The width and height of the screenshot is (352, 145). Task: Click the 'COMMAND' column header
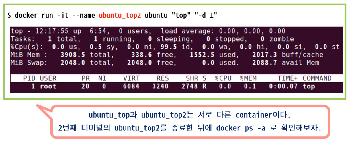pos(317,78)
